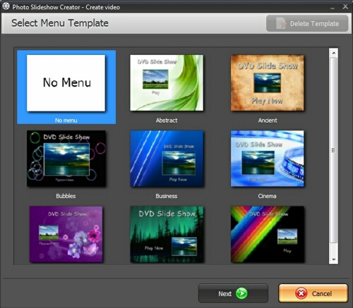Image resolution: width=353 pixels, height=308 pixels.
Task: Click the document delete icon in Delete Template
Action: 281,23
